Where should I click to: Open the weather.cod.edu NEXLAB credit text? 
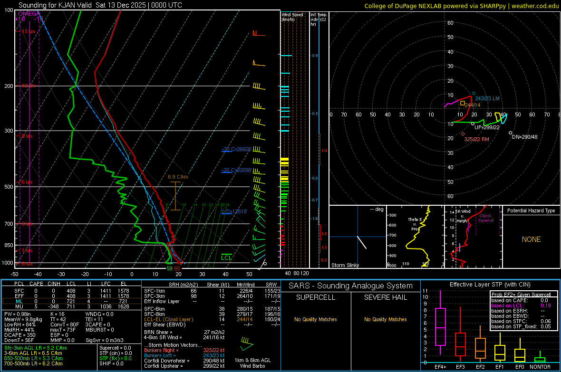[462, 6]
